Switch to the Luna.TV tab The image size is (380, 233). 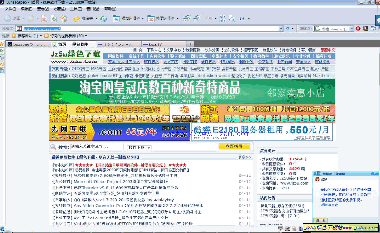[x=164, y=44]
